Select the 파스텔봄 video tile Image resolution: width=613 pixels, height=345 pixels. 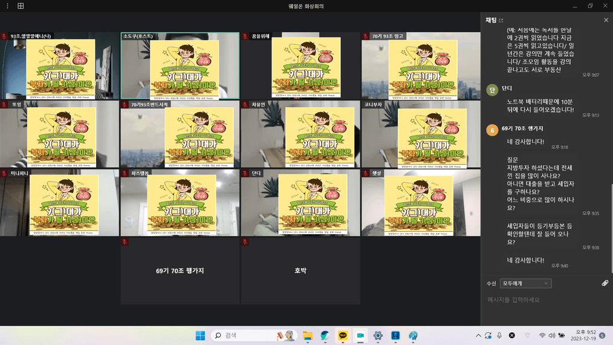[x=180, y=202]
